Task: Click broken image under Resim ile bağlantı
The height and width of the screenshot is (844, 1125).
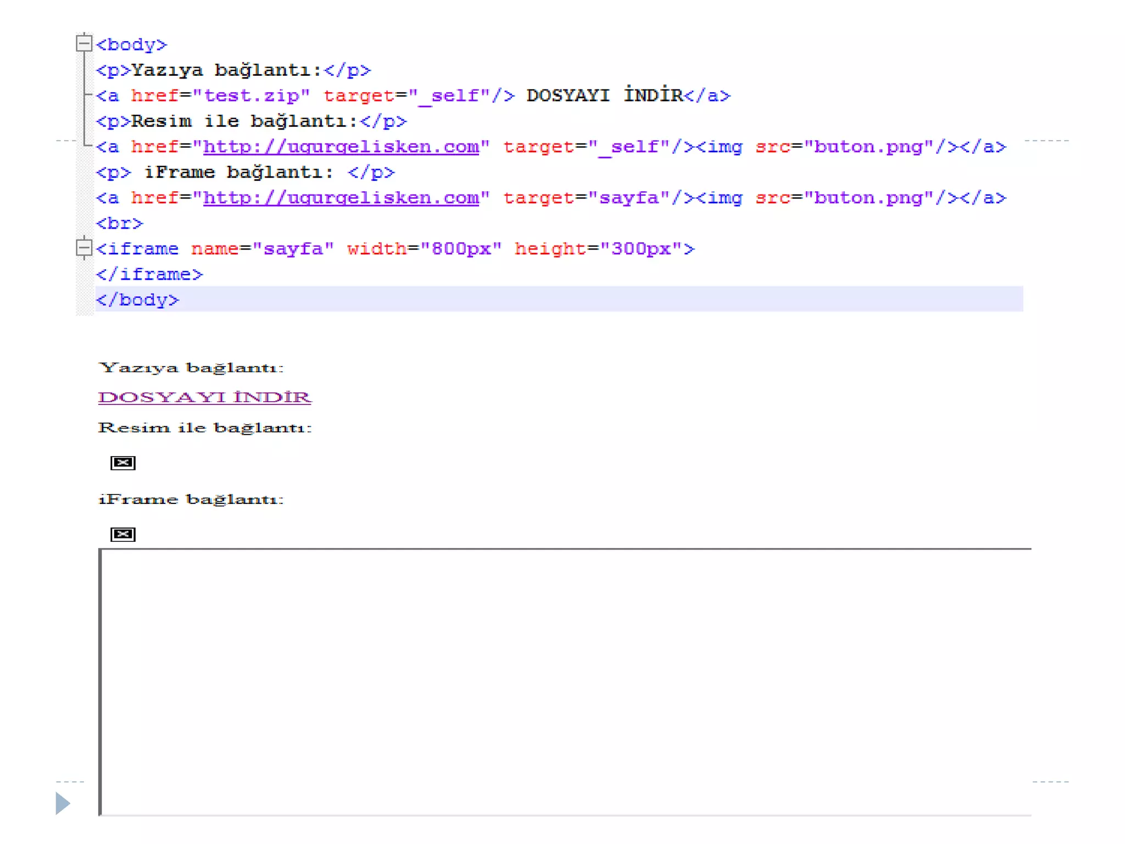Action: click(x=122, y=463)
